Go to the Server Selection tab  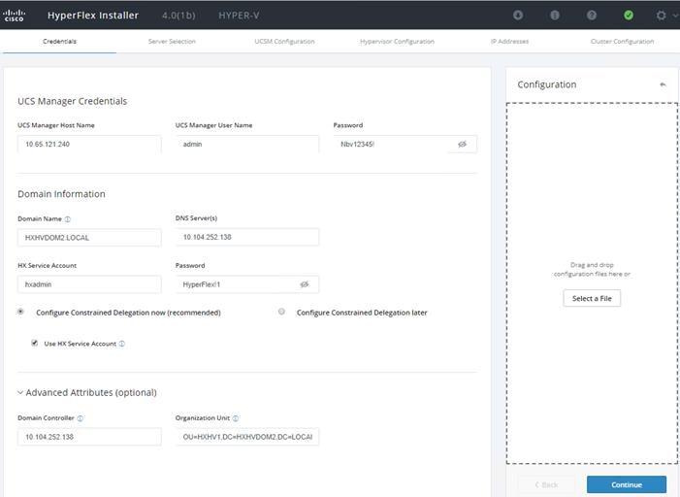172,41
